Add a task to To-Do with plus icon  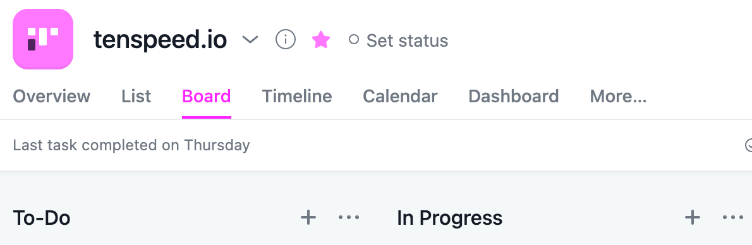(308, 218)
